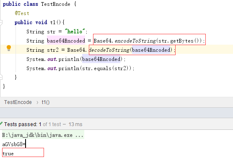Collapse the t1 method fold marker

tap(1, 23)
